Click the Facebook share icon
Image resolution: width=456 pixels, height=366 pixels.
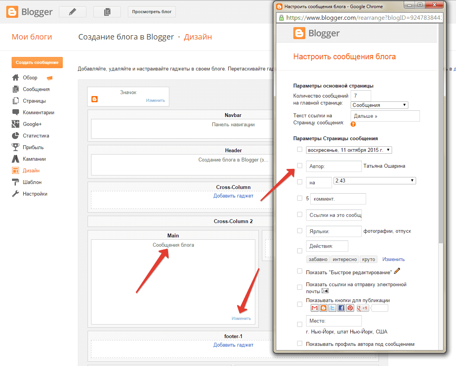coord(341,308)
